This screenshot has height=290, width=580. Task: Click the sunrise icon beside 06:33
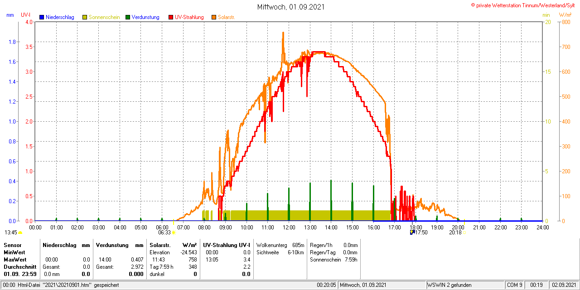pos(173,233)
